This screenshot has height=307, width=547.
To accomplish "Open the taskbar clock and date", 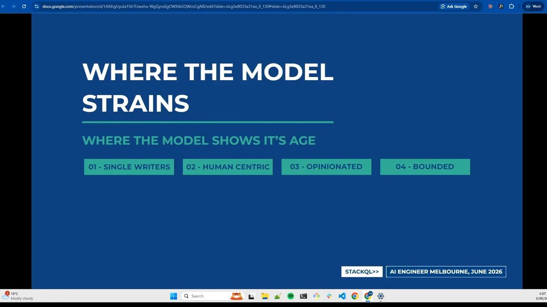I will click(542, 296).
